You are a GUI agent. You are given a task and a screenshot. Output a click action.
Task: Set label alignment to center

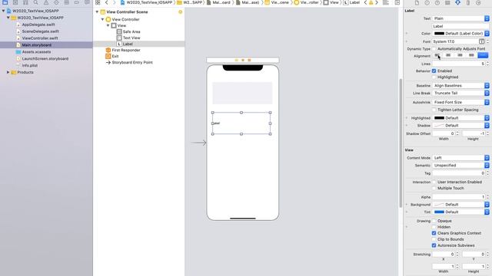pyautogui.click(x=449, y=55)
